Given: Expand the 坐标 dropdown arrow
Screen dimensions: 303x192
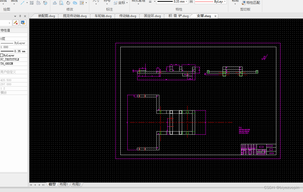Looking at the screenshot, I should pyautogui.click(x=127, y=3).
